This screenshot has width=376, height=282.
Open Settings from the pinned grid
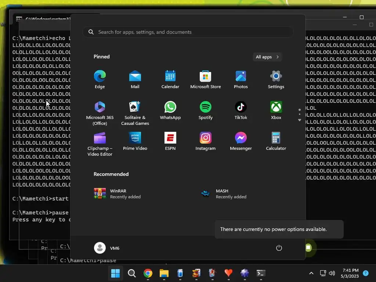[x=276, y=80]
